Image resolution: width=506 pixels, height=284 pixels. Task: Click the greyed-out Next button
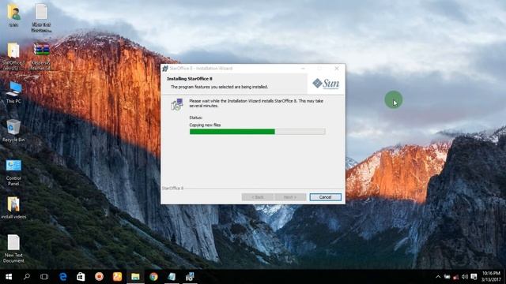click(x=290, y=197)
